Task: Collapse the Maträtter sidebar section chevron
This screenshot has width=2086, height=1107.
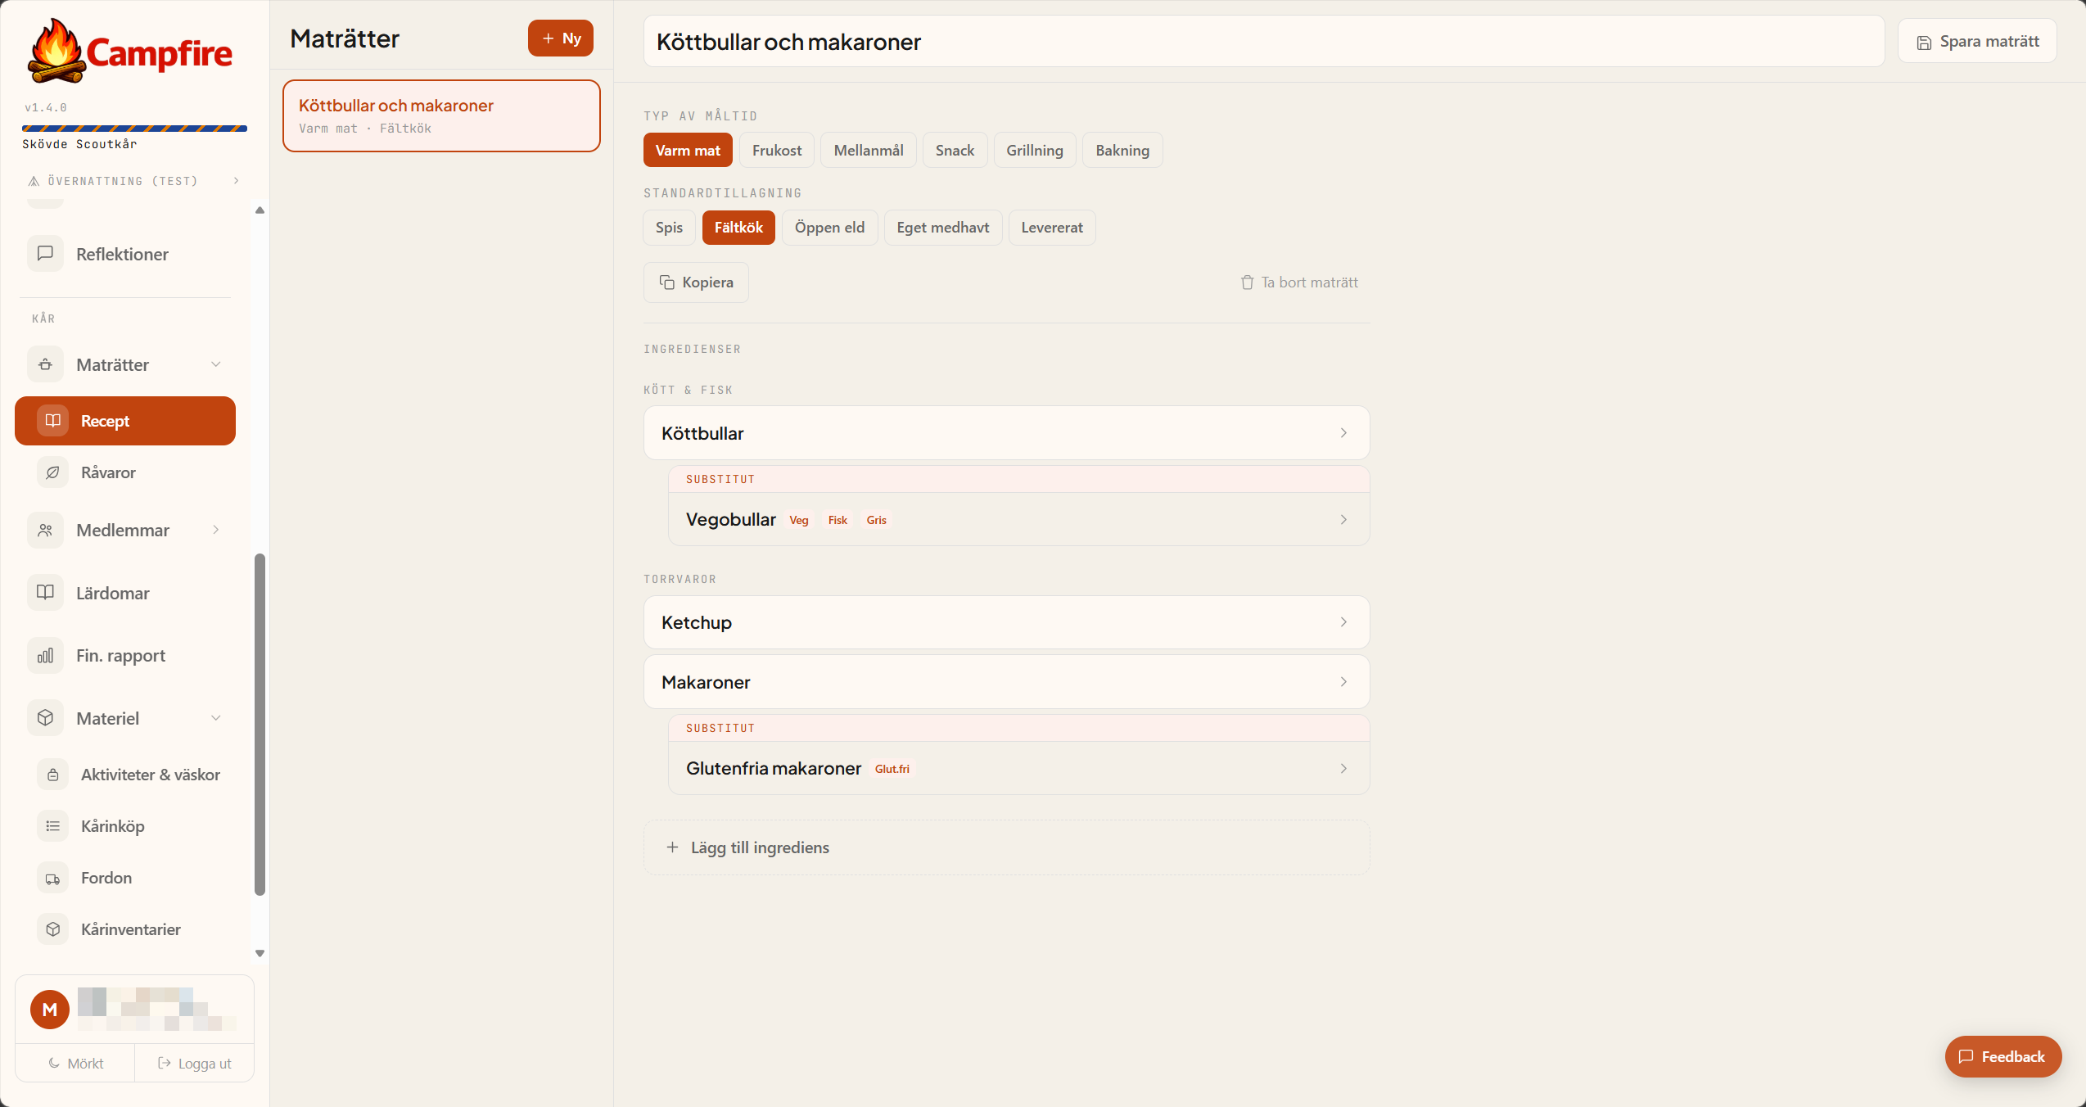Action: tap(216, 364)
